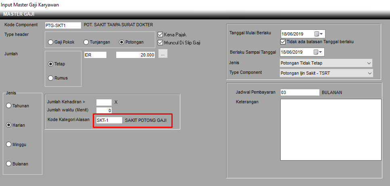Image resolution: width=390 pixels, height=186 pixels.
Task: Toggle the Kena Pajak checkbox
Action: click(x=161, y=35)
